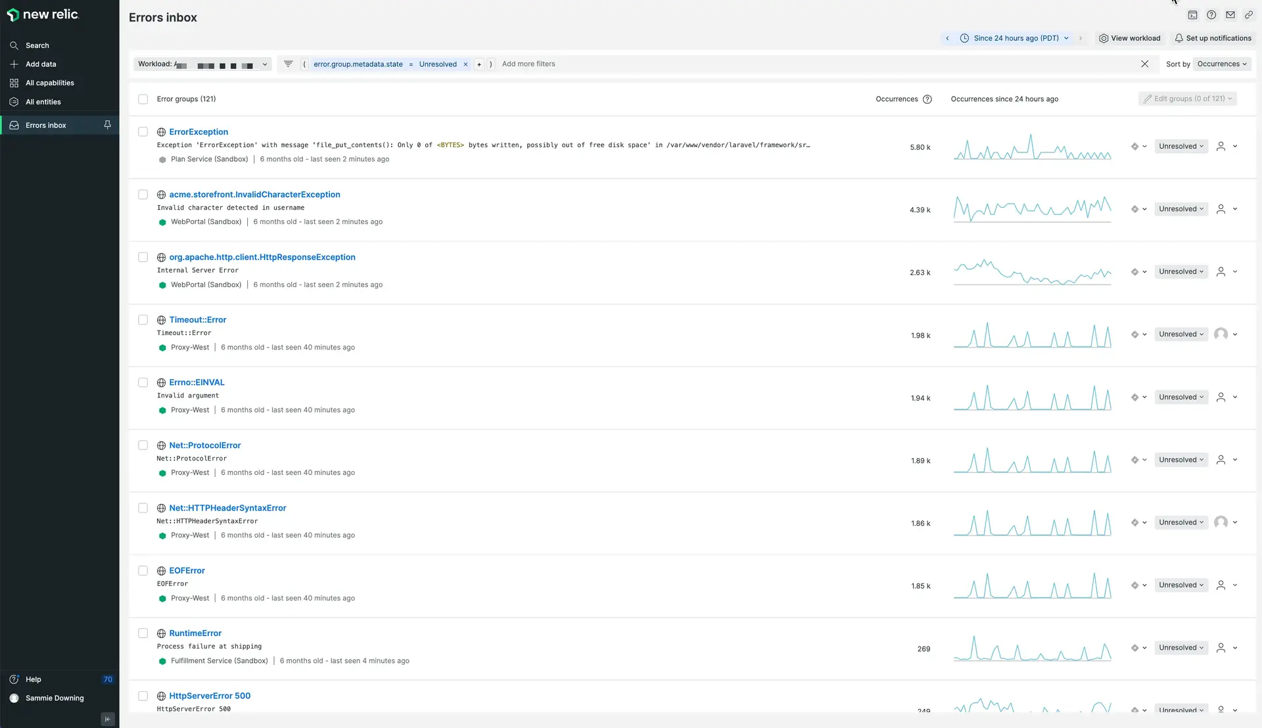
Task: Click the Add more filters field
Action: (528, 64)
